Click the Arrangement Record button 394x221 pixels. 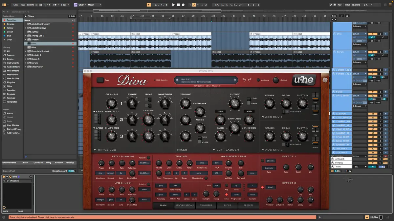pyautogui.click(x=183, y=5)
